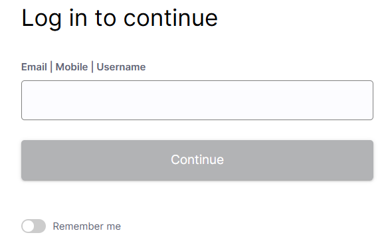This screenshot has width=386, height=243.
Task: Click the white knob of the toggle
Action: 29,226
